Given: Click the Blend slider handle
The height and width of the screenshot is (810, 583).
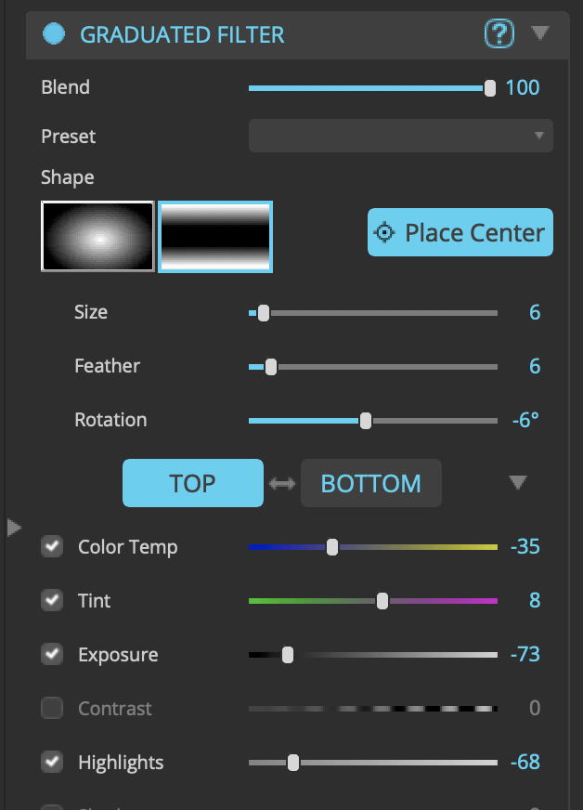Looking at the screenshot, I should [x=489, y=88].
